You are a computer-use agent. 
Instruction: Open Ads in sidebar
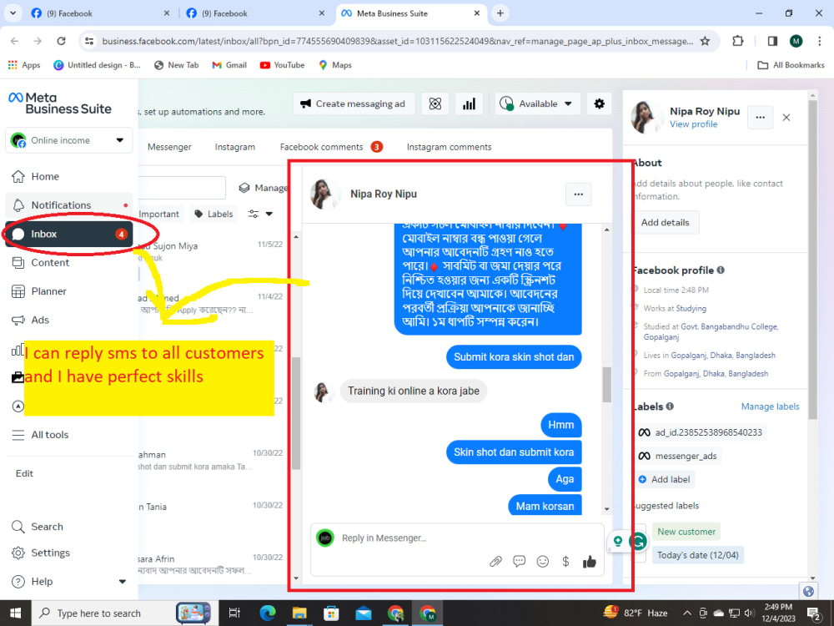tap(68, 320)
